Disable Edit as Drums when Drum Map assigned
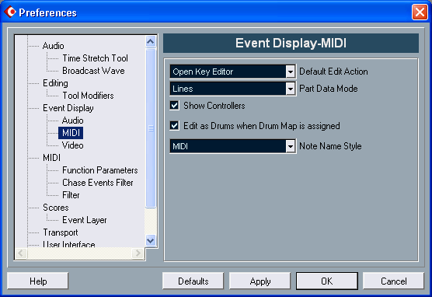 coord(174,126)
